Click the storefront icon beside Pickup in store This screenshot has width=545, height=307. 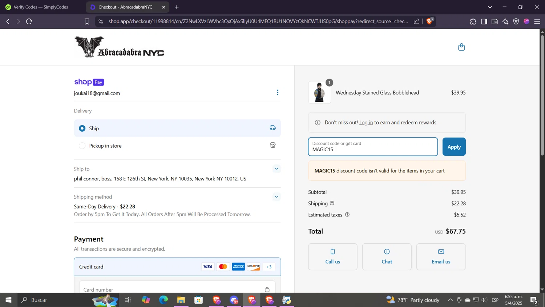click(x=272, y=145)
